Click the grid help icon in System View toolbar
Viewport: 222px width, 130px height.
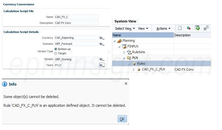[206, 28]
